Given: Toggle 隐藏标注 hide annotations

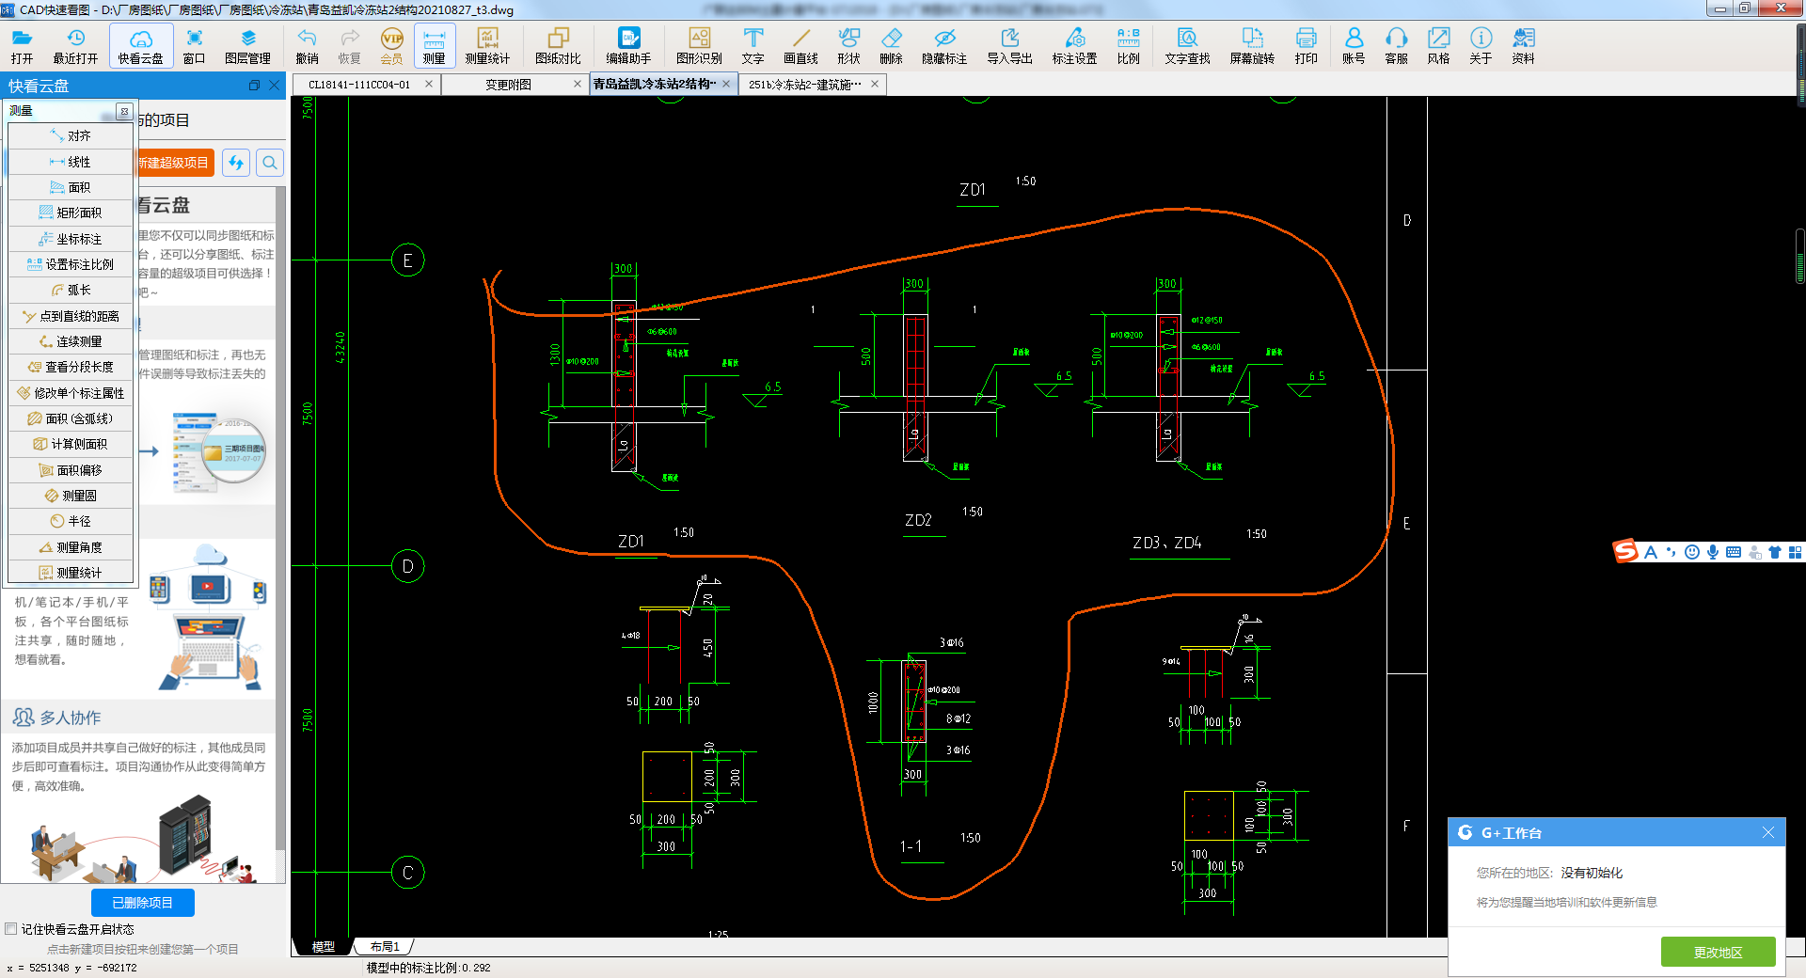Looking at the screenshot, I should coord(944,45).
